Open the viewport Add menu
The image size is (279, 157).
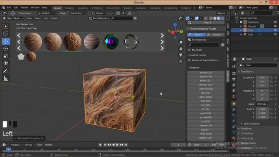46,18
